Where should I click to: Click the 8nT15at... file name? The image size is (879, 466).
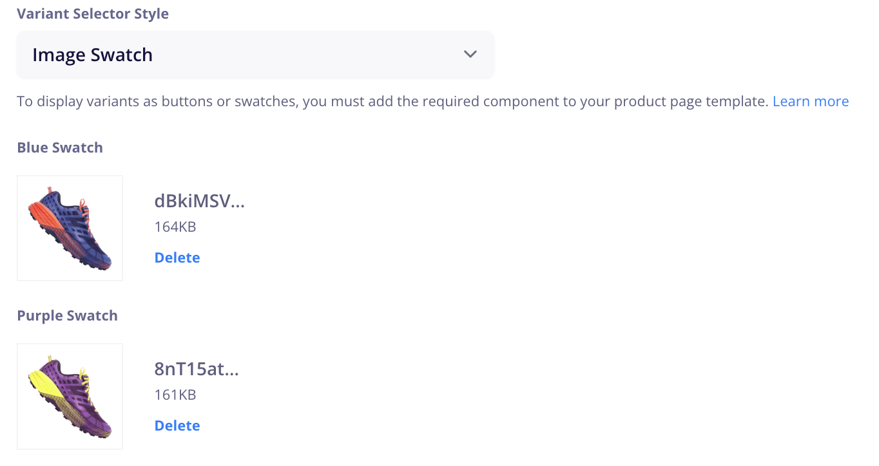pyautogui.click(x=197, y=369)
